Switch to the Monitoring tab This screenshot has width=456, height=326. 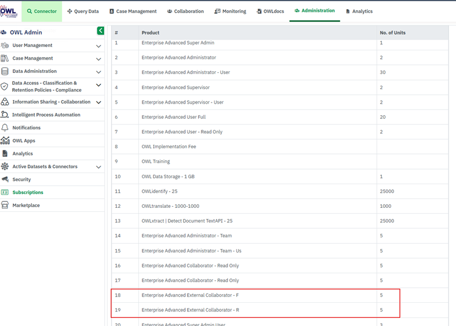tap(230, 12)
